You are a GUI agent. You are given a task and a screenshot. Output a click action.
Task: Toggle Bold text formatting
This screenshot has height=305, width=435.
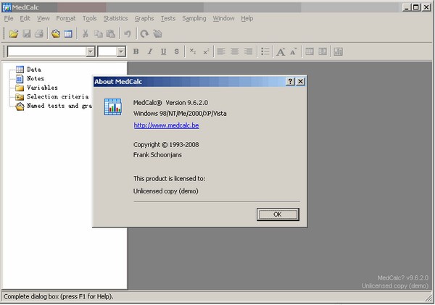point(136,51)
